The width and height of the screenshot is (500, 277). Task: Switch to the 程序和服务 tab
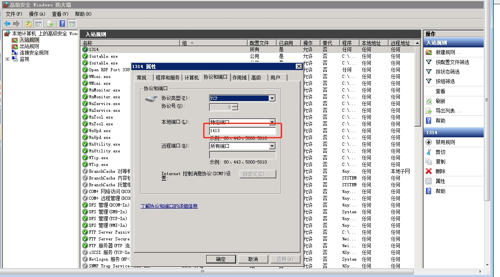168,78
